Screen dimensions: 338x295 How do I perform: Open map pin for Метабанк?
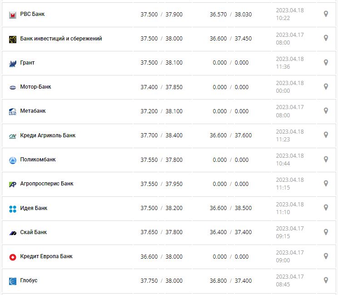[x=326, y=110]
